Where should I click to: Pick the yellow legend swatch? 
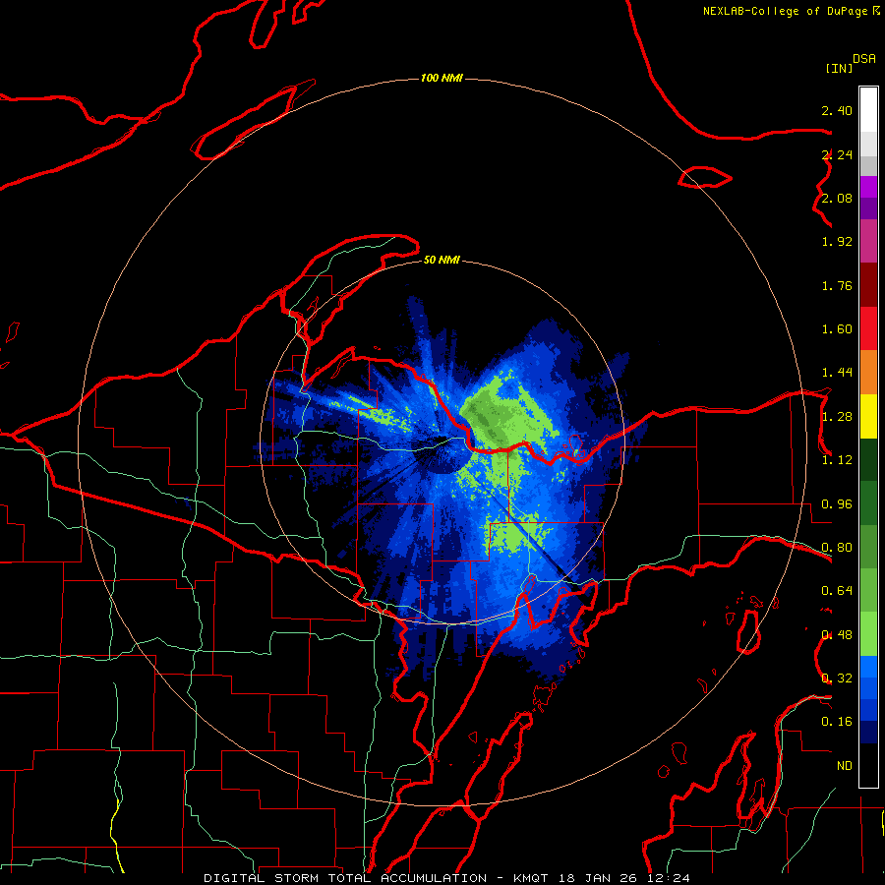pos(868,417)
